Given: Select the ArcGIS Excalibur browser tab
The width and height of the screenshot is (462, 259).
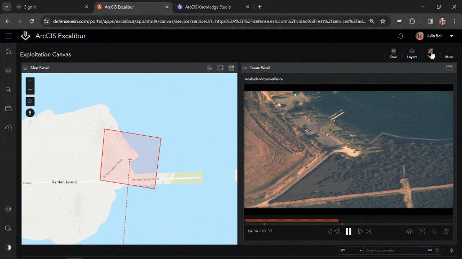Looking at the screenshot, I should pos(134,7).
